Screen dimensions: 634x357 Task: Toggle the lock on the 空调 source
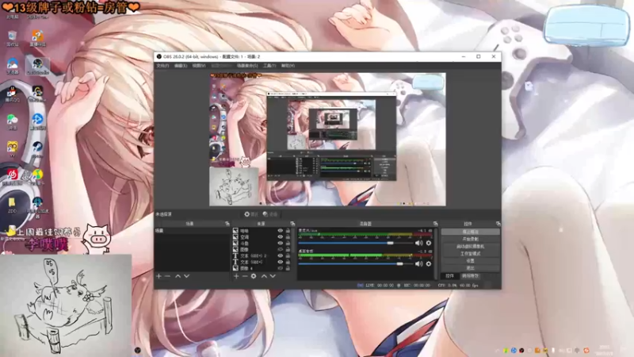[288, 236]
